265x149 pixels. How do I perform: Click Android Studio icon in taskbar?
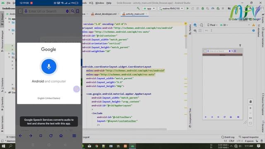132,146
